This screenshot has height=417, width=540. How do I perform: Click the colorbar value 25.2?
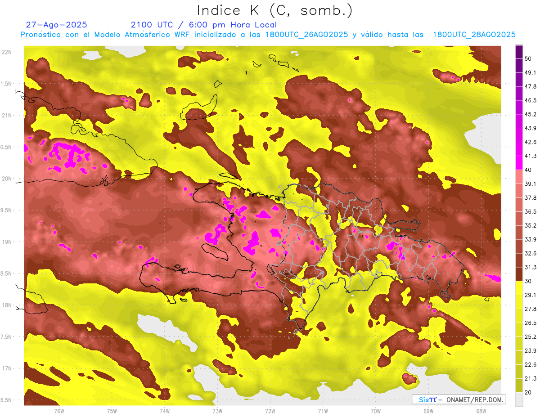coord(530,337)
